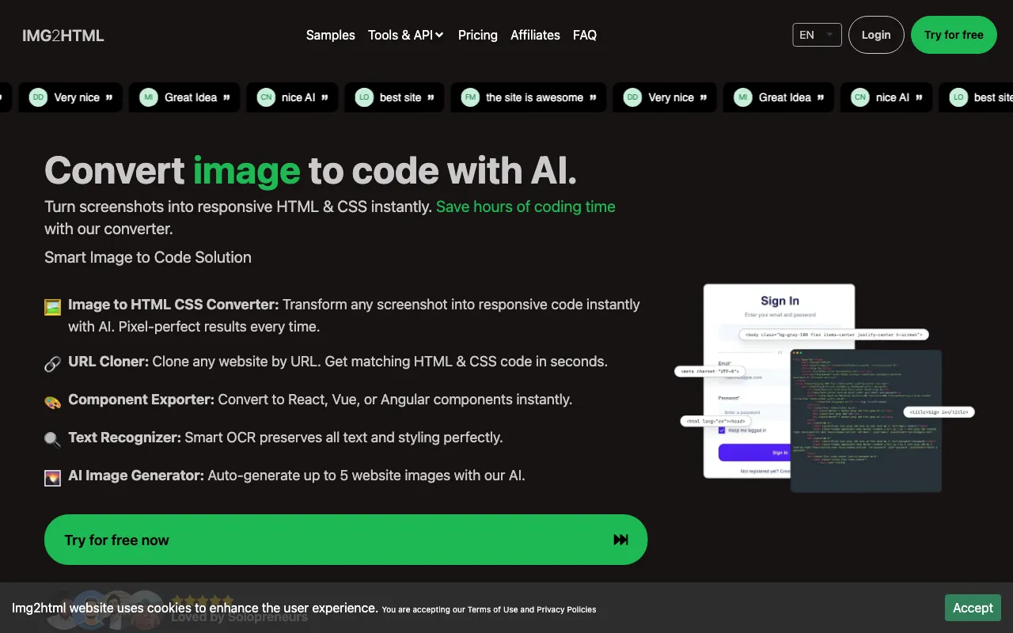
Task: Click the quote mark after the site is awesome
Action: pos(593,97)
